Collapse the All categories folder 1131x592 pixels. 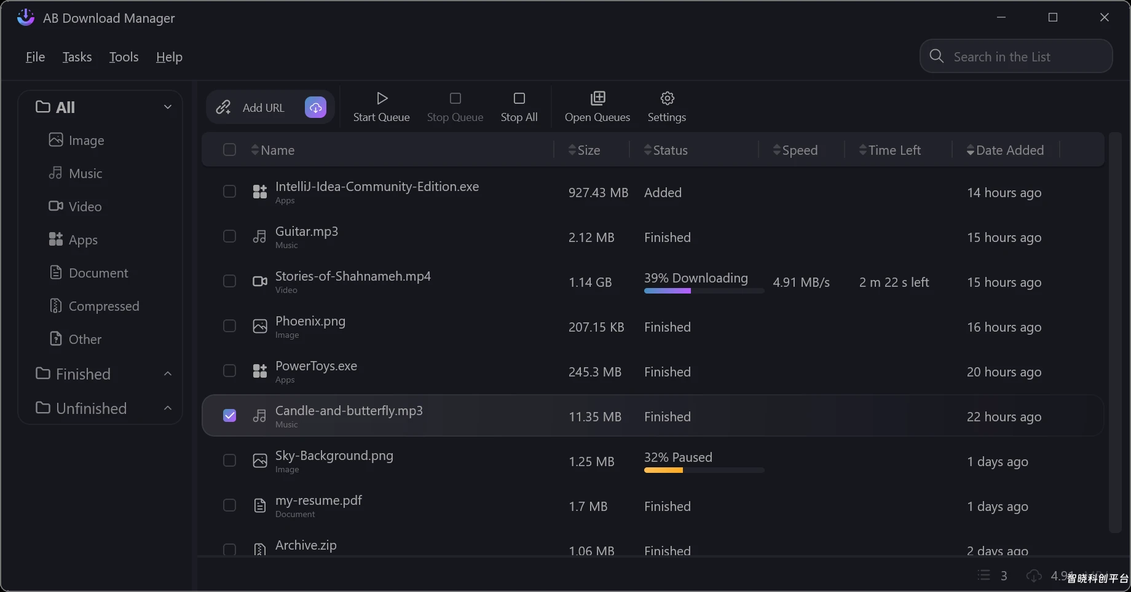coord(167,107)
